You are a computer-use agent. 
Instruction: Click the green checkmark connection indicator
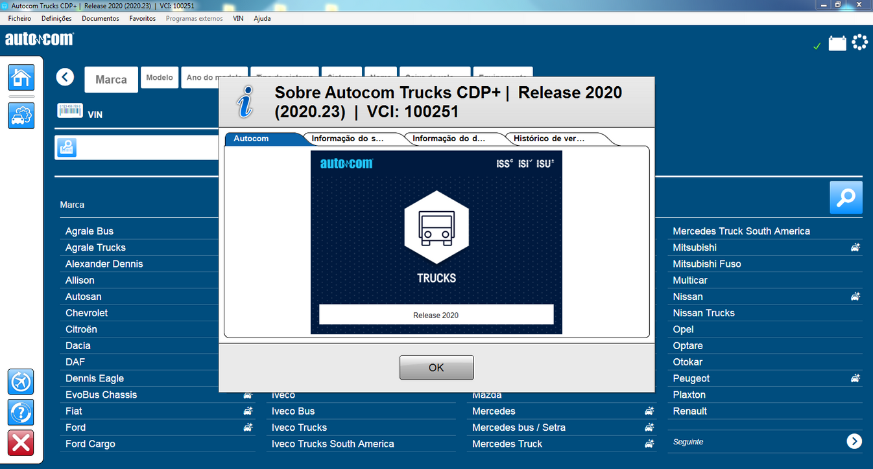pos(817,46)
